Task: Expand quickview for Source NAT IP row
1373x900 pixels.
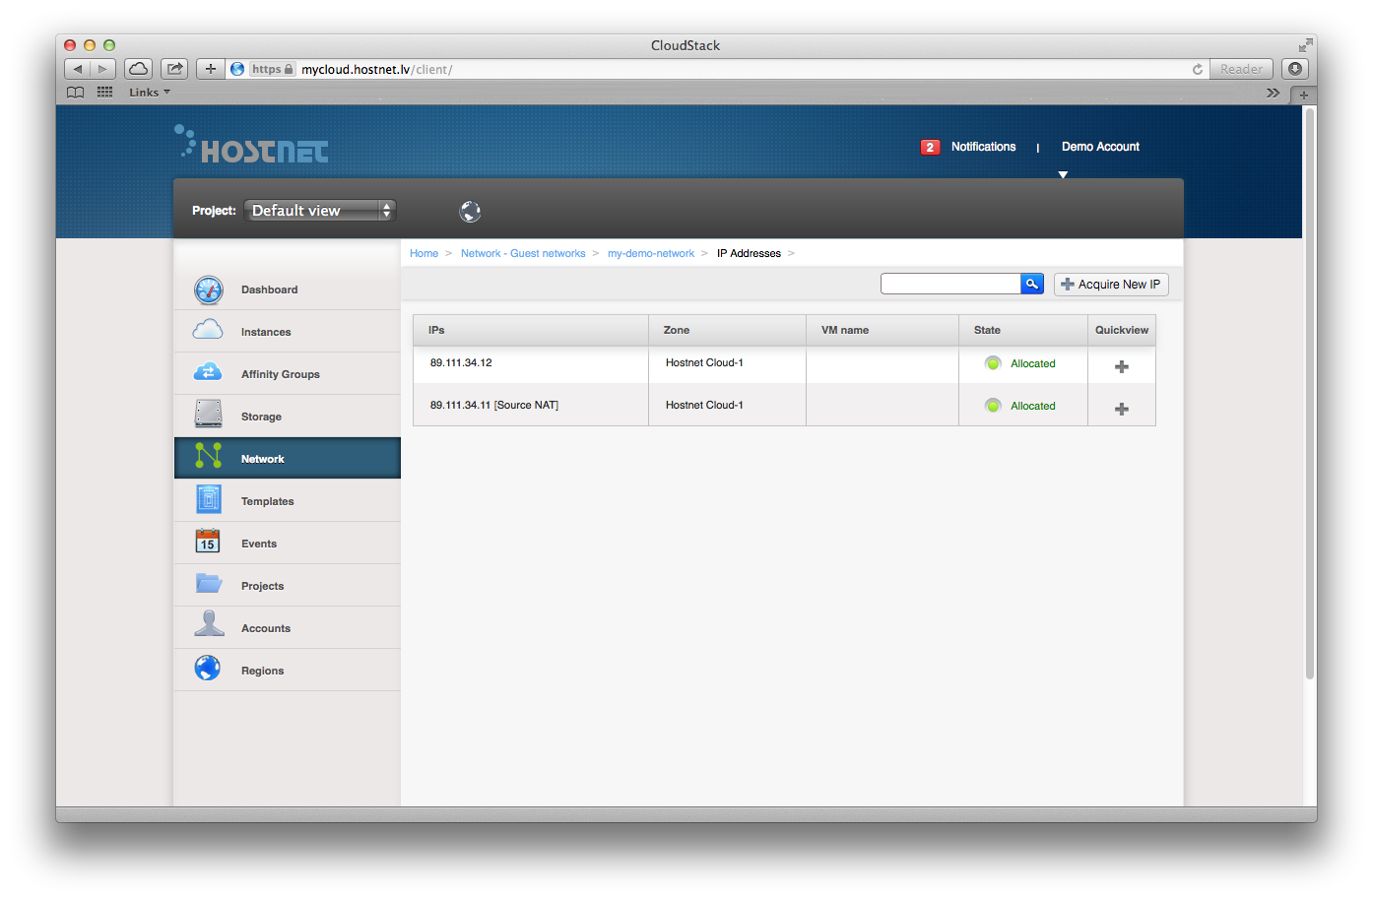Action: pos(1121,409)
